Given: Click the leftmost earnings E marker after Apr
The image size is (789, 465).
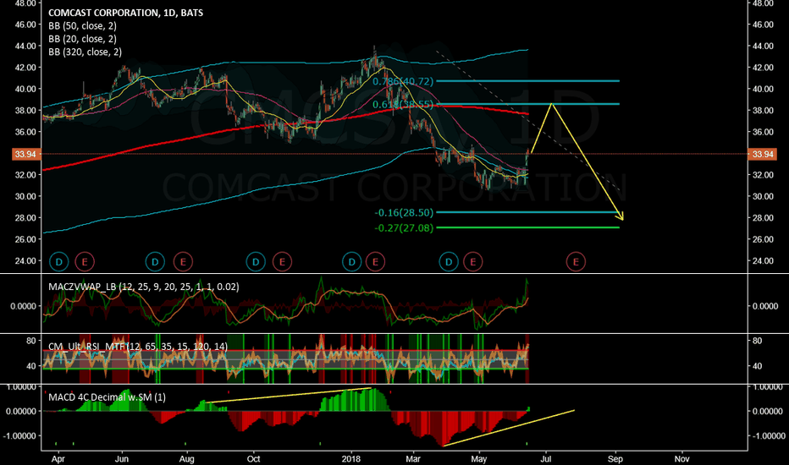Looking at the screenshot, I should [85, 262].
